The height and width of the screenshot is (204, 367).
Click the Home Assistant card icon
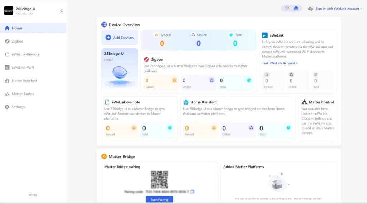pos(186,102)
